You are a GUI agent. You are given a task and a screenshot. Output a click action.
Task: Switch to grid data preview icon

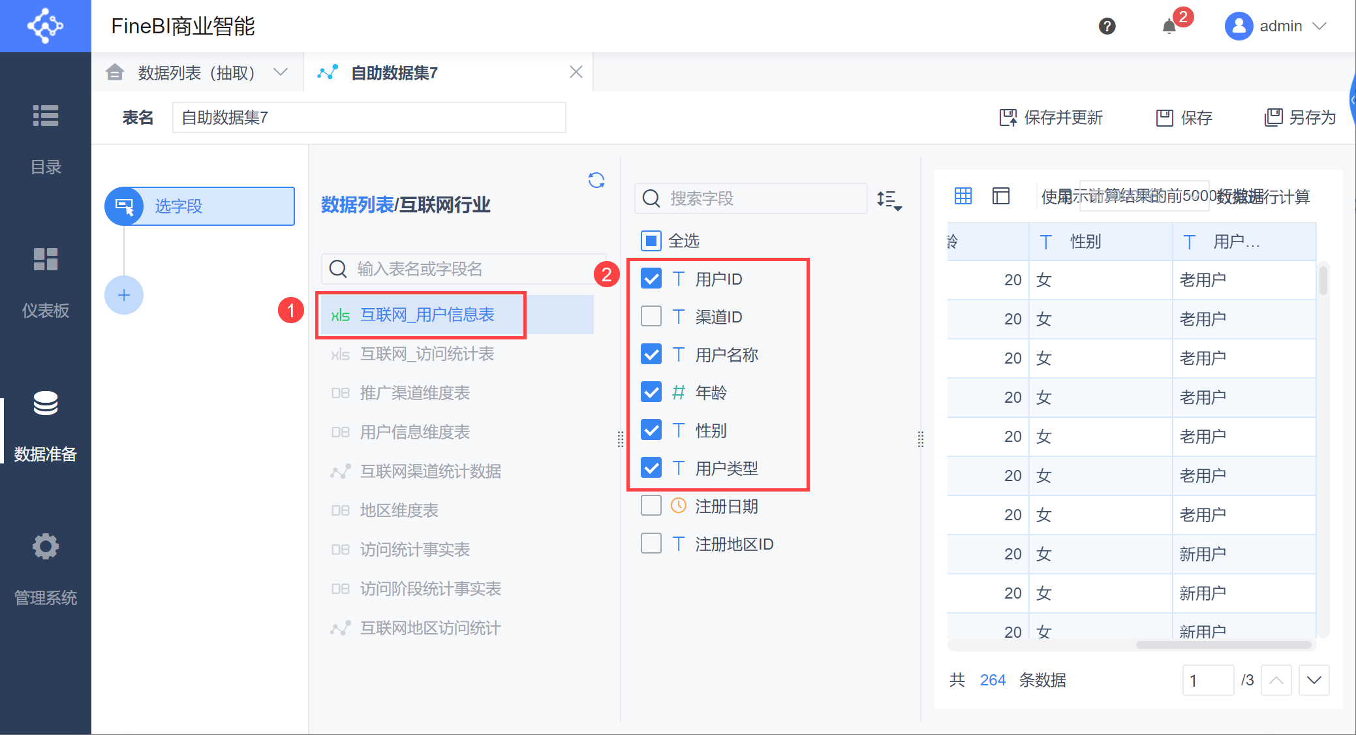click(x=963, y=196)
